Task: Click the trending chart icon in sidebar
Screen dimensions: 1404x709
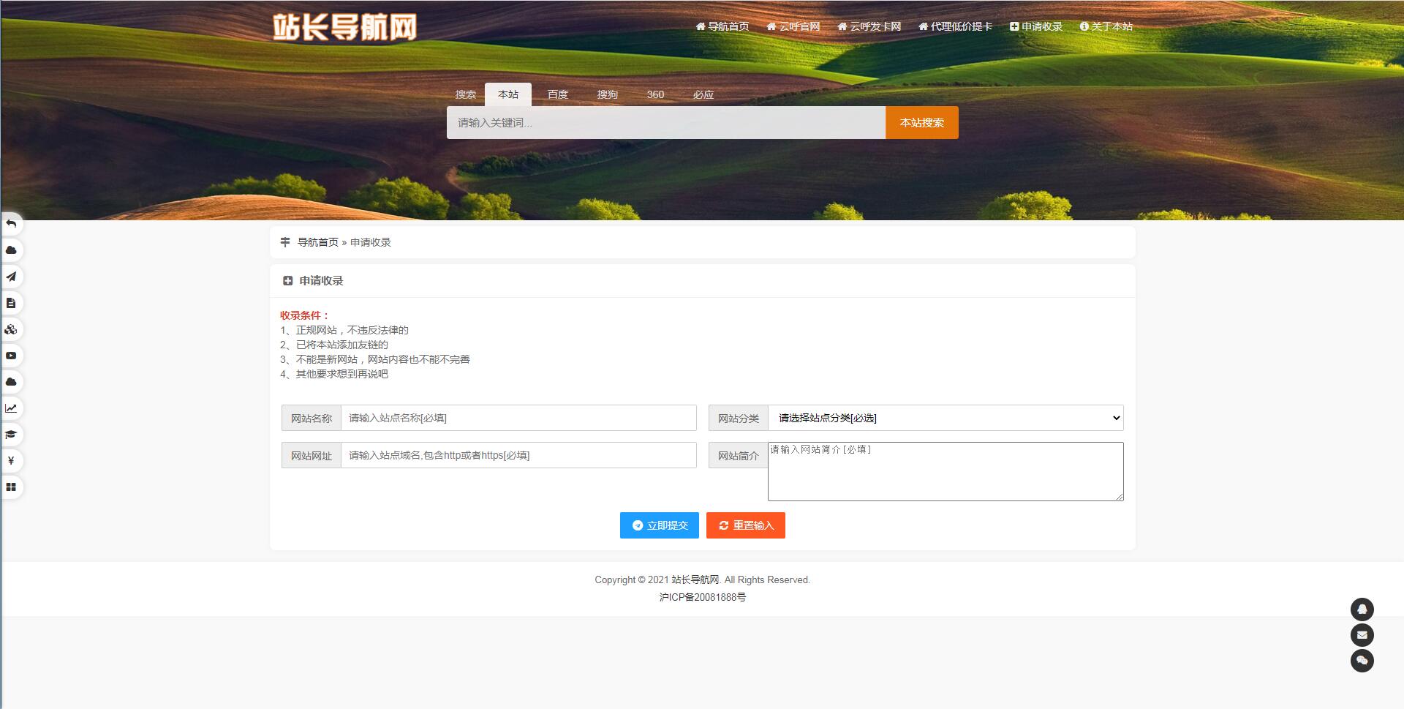Action: tap(11, 408)
